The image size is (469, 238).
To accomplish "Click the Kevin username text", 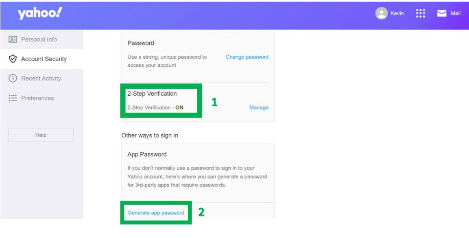I will (x=397, y=13).
